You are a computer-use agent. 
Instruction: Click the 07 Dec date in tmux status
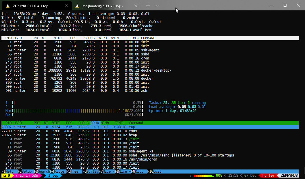point(250,176)
